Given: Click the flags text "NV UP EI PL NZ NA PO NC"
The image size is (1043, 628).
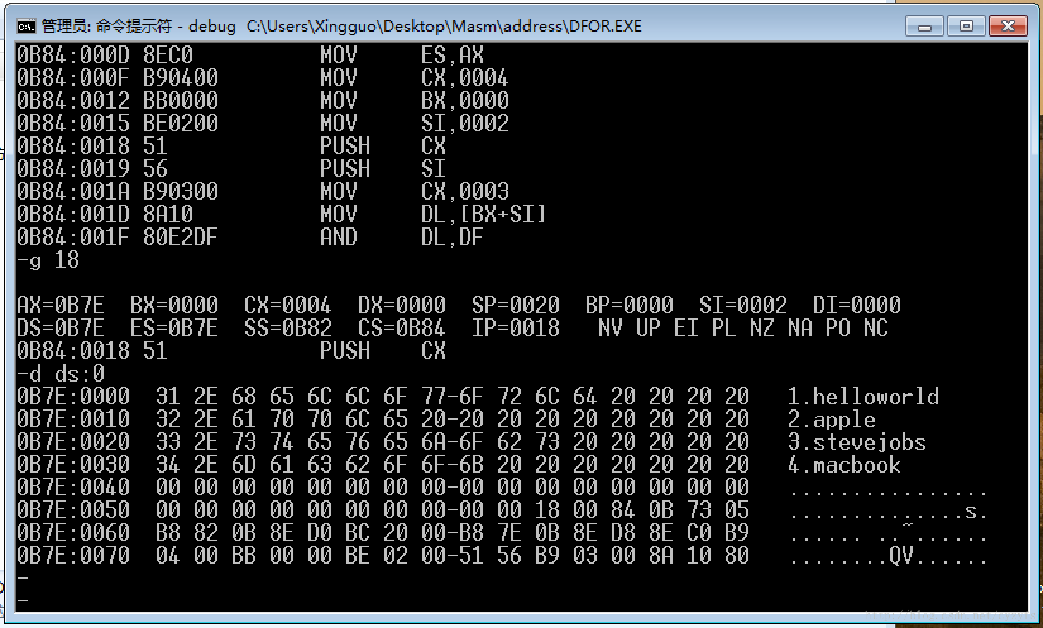Looking at the screenshot, I should point(743,329).
